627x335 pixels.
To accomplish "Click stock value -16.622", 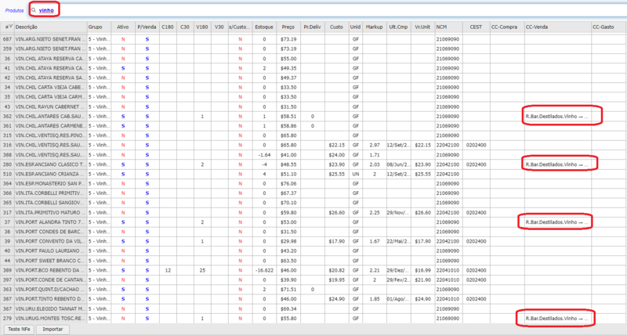I will click(x=264, y=270).
